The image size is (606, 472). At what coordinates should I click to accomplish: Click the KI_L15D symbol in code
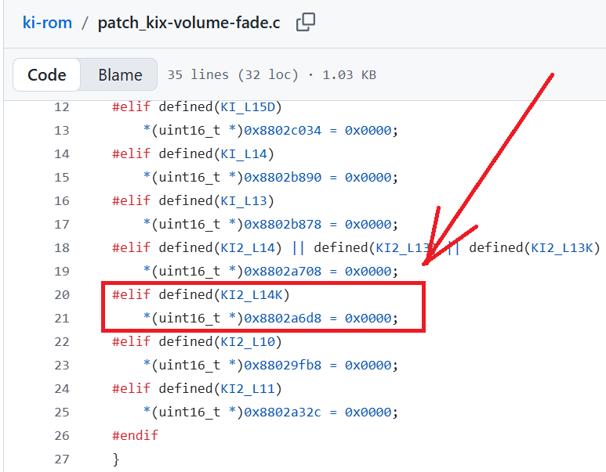coord(248,107)
